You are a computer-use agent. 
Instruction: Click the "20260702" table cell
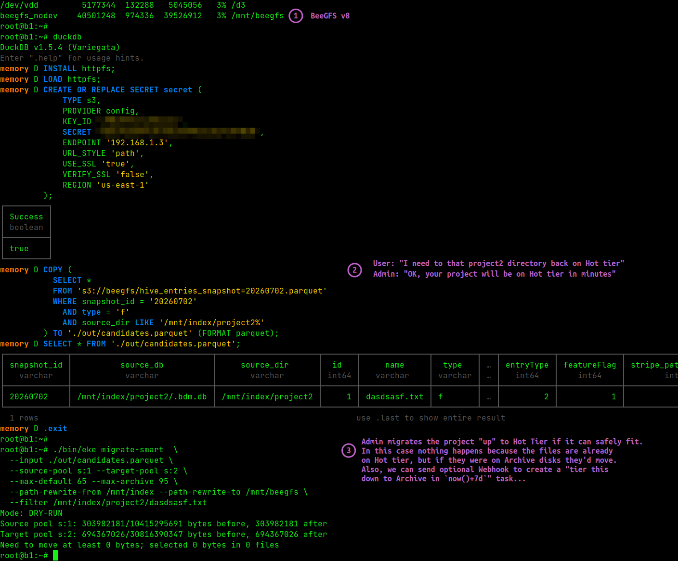(29, 397)
